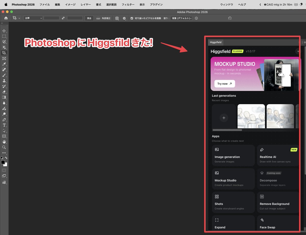Select the Adjustment Brush tool
This screenshot has width=306, height=235.
4,108
